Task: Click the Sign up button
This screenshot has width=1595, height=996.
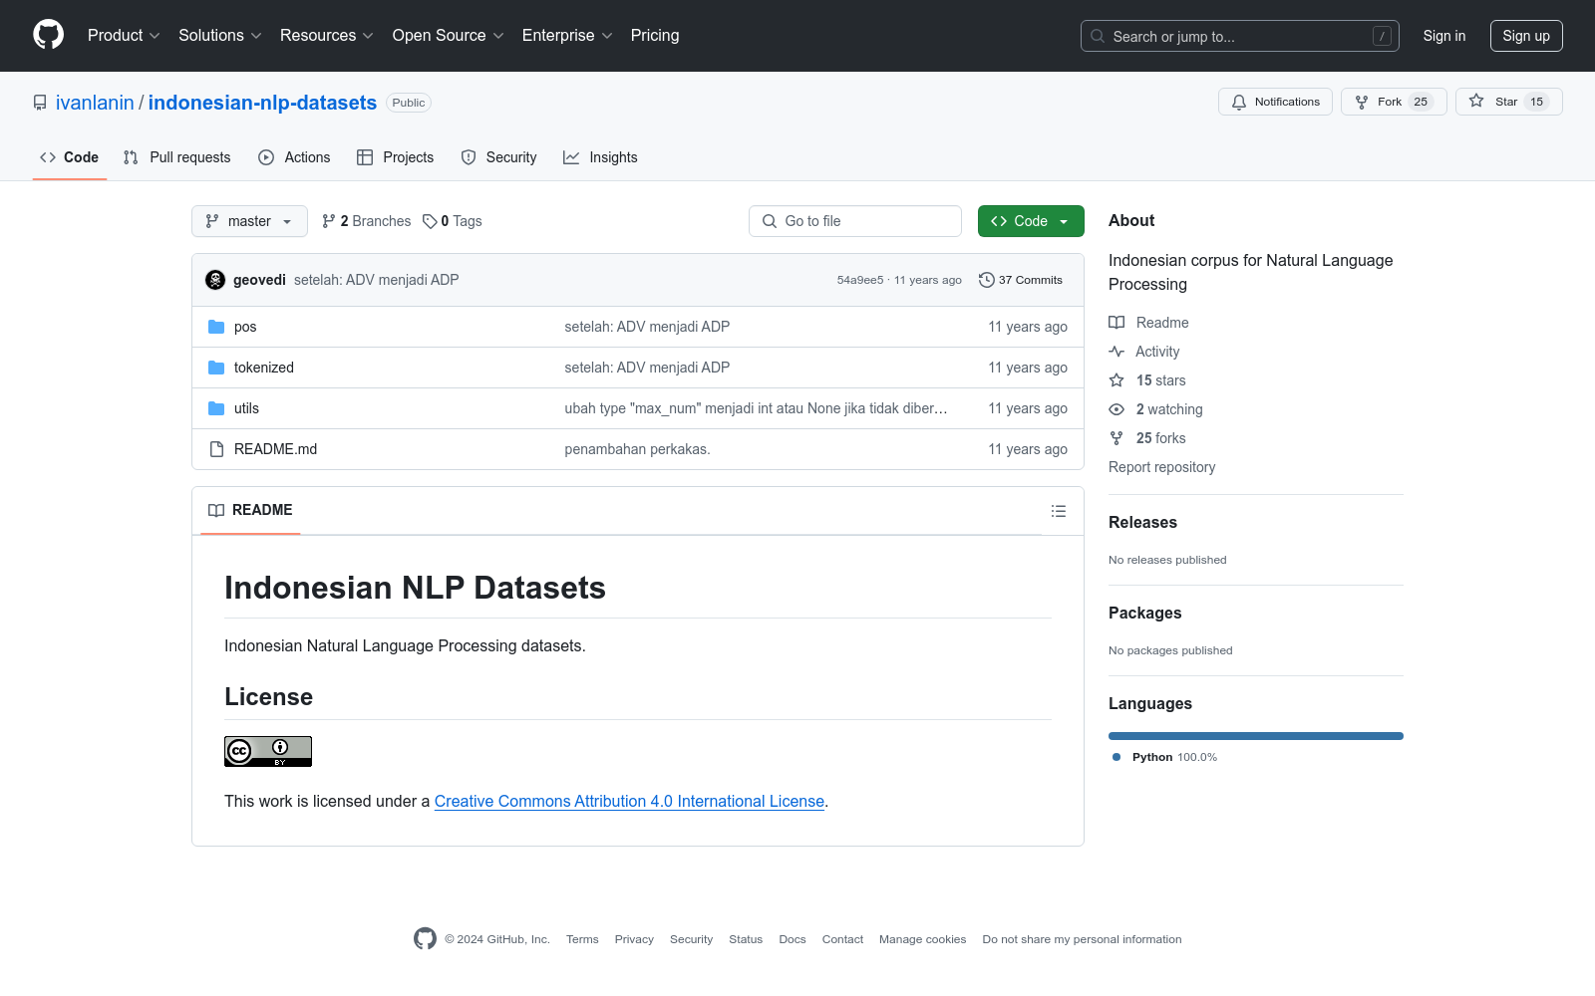Action: pos(1526,36)
